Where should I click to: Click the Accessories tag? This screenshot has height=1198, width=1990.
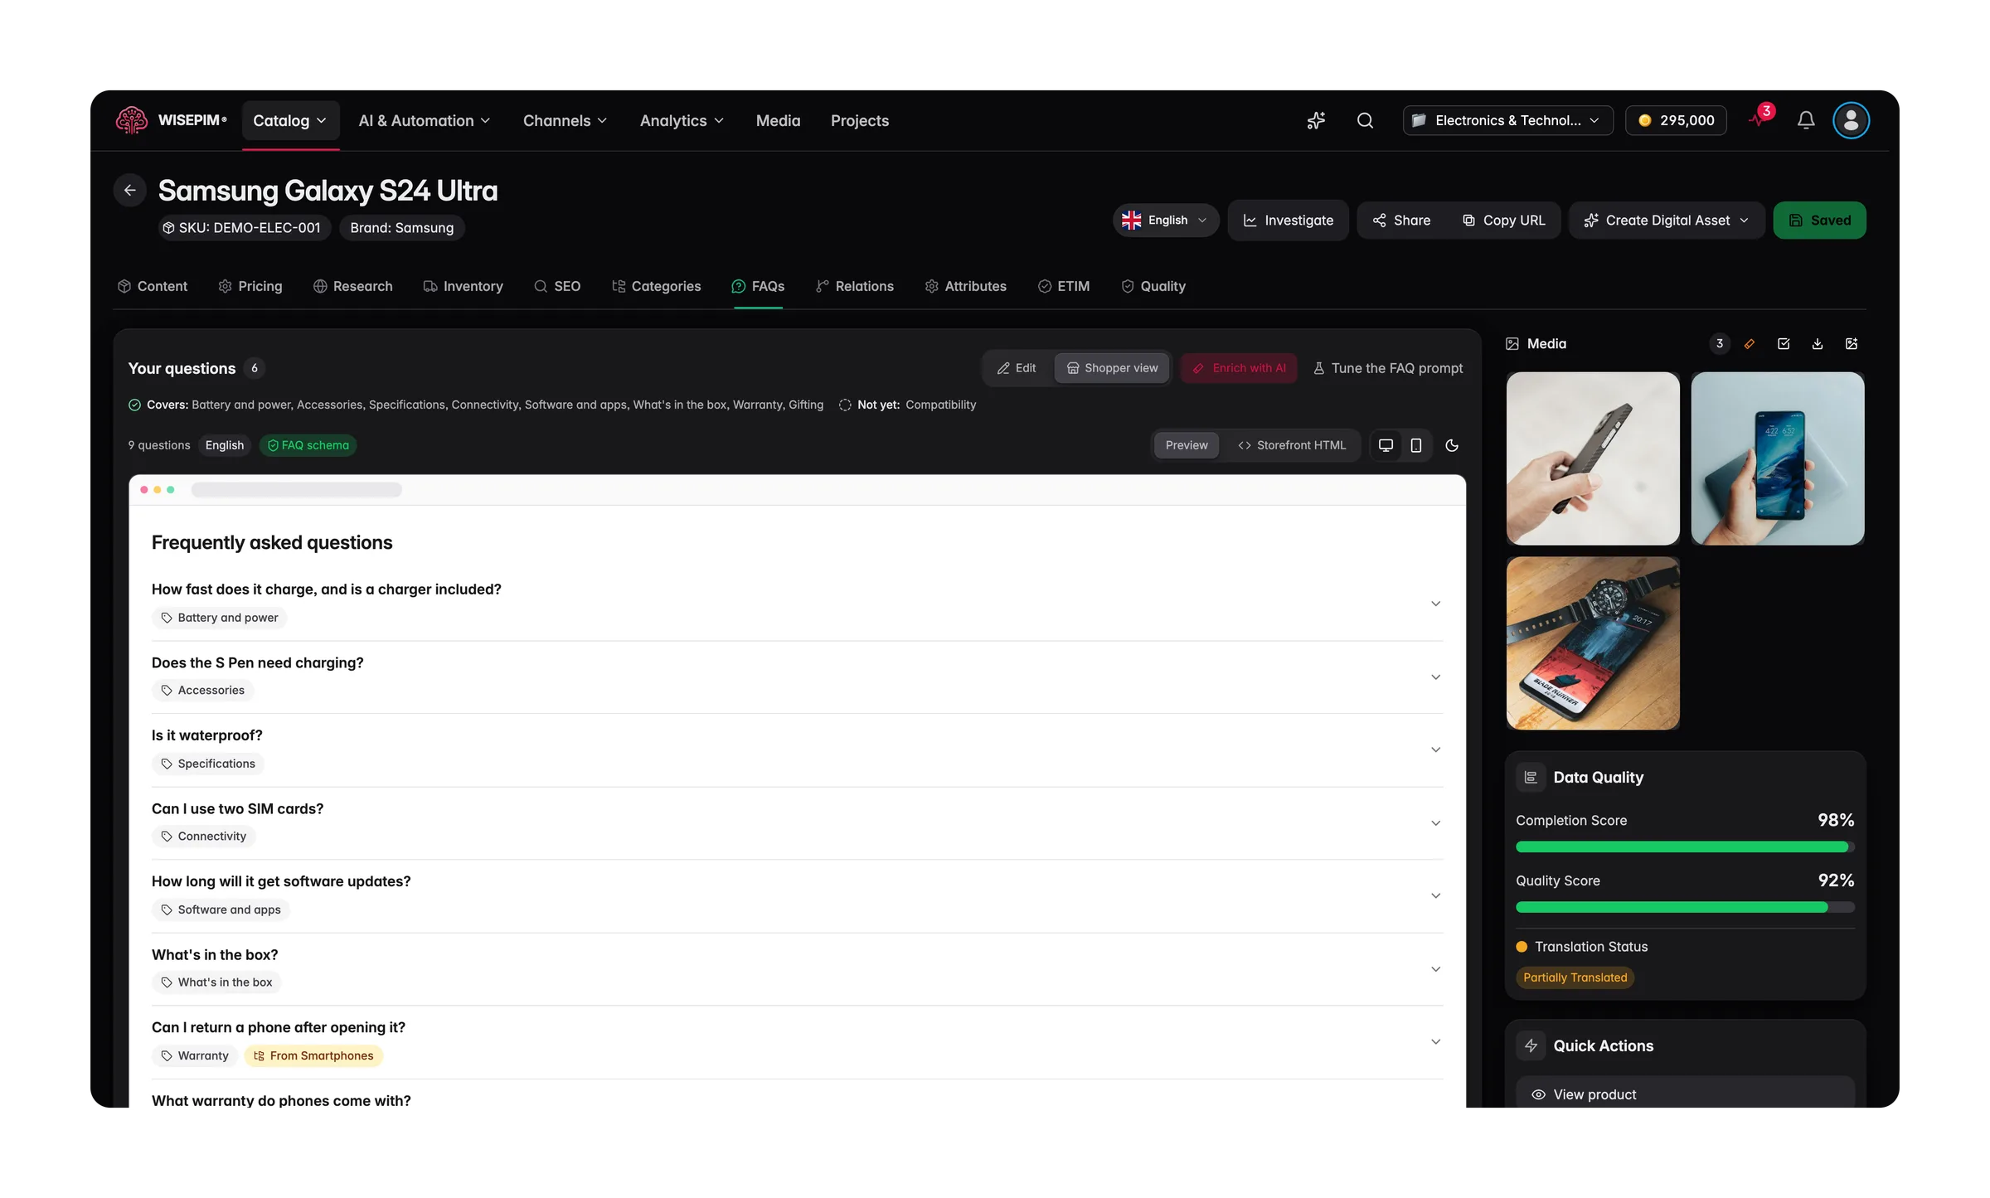click(x=202, y=691)
